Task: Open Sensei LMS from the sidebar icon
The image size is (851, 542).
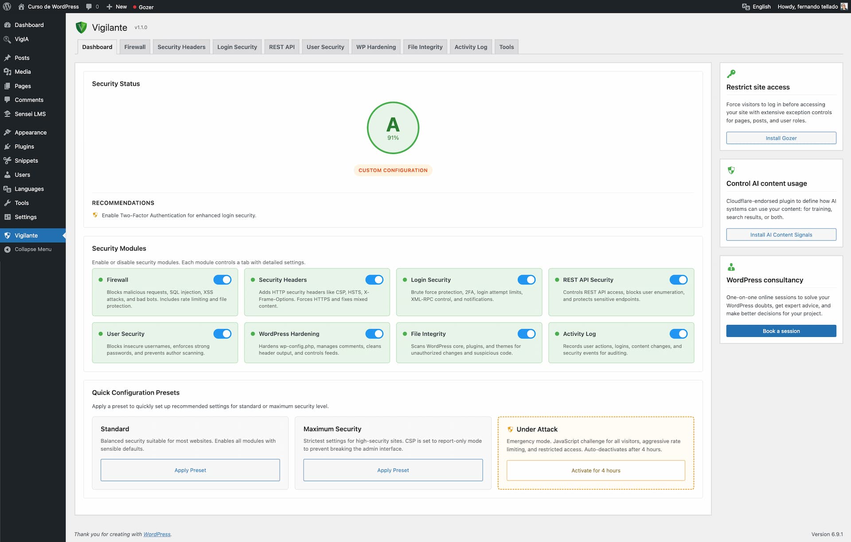Action: click(x=8, y=114)
